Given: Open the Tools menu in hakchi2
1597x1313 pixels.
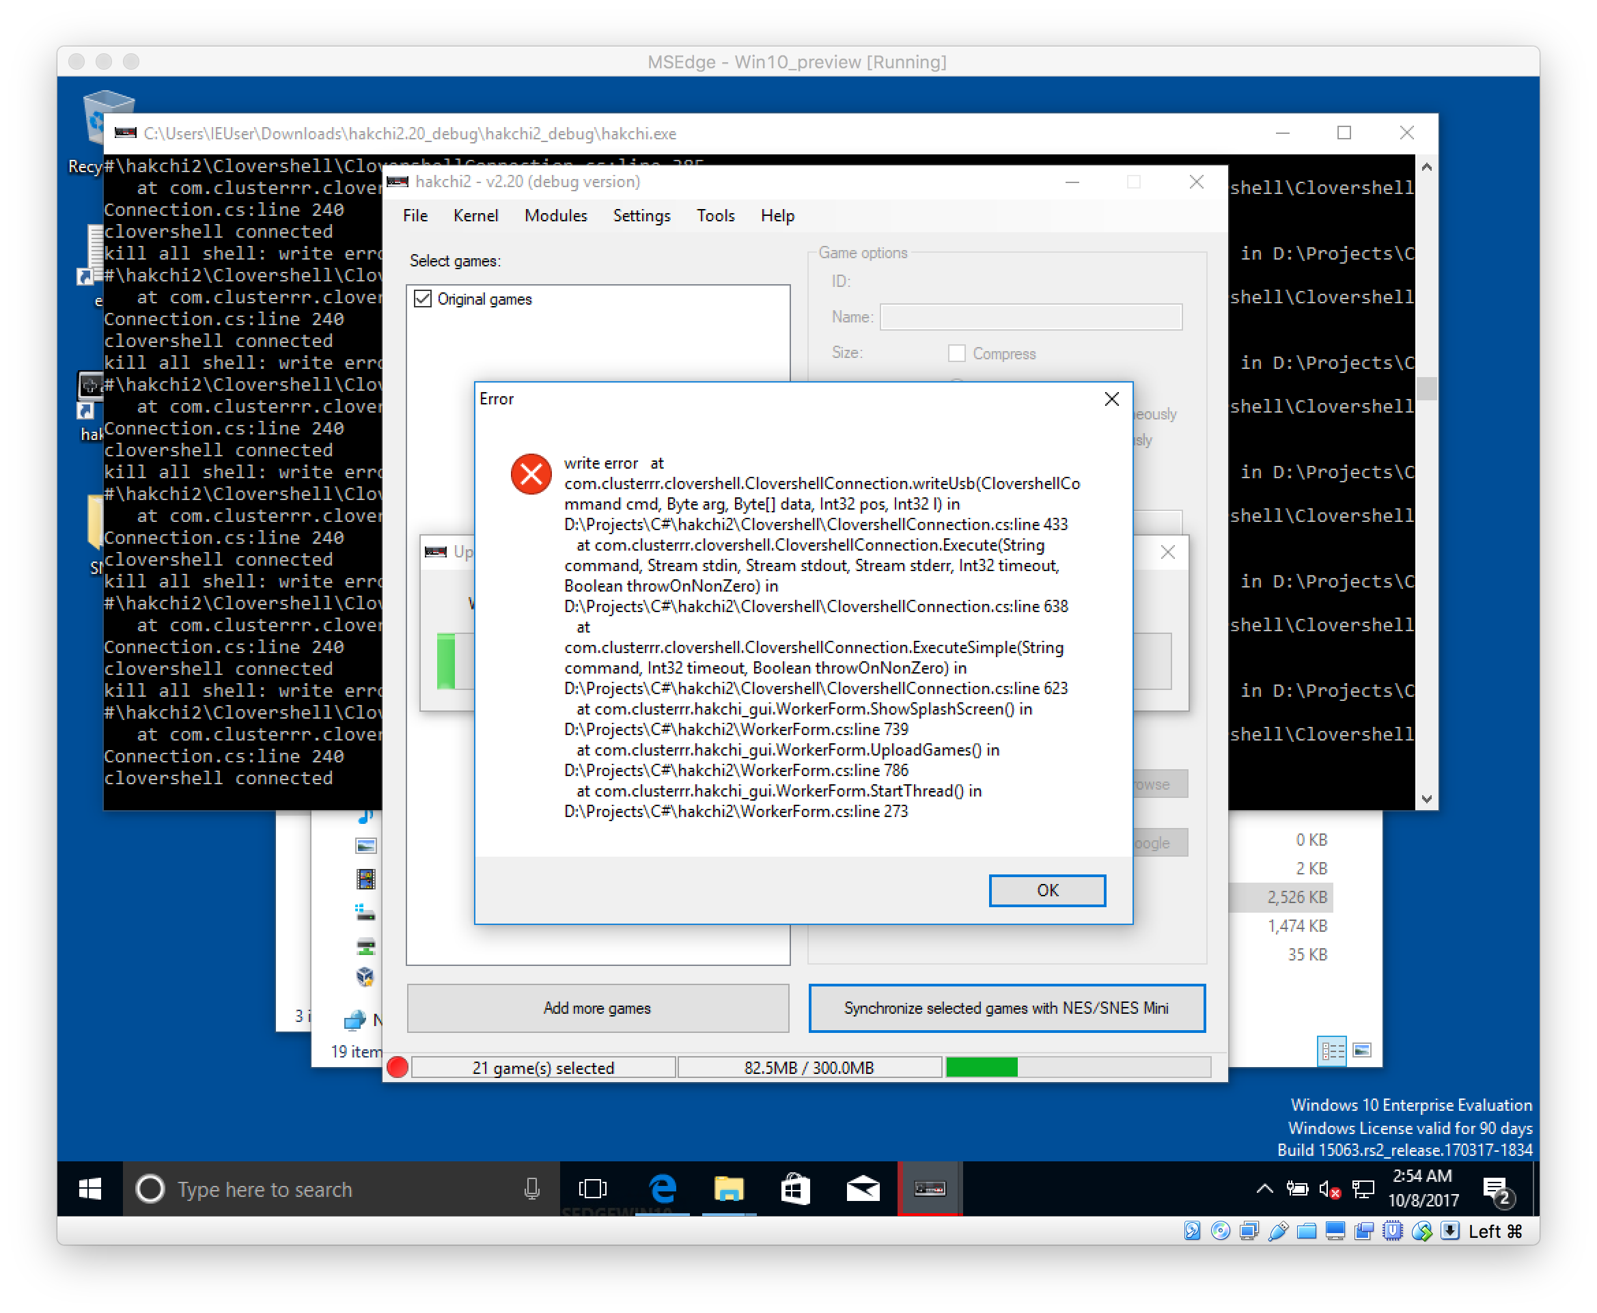Looking at the screenshot, I should pyautogui.click(x=714, y=216).
